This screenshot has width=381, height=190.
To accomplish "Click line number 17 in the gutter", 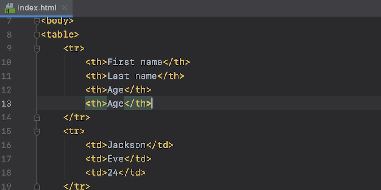I will 6,159.
